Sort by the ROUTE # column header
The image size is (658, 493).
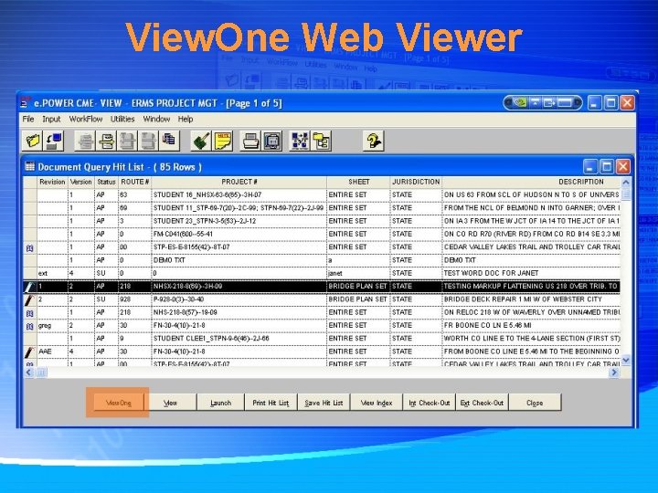tap(134, 182)
